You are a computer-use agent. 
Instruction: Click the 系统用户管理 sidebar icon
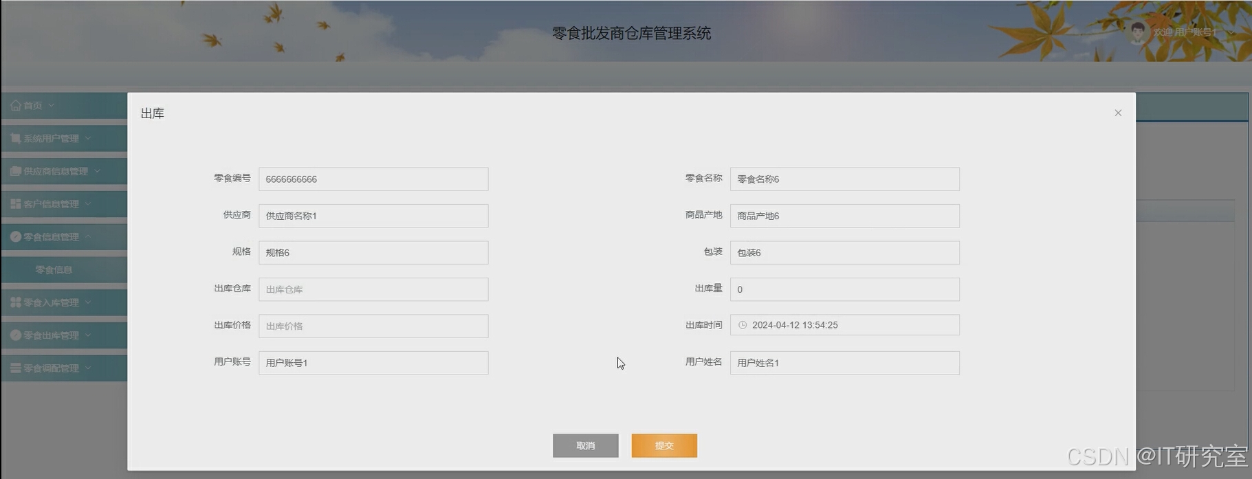16,138
